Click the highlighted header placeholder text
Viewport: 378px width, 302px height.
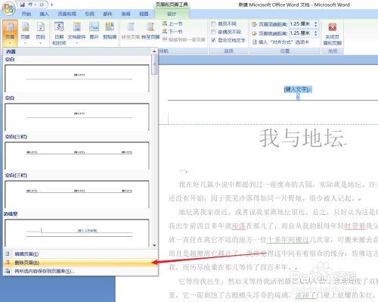pos(298,89)
